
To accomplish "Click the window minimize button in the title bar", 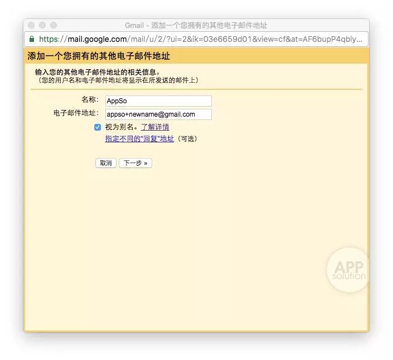I will tap(42, 25).
